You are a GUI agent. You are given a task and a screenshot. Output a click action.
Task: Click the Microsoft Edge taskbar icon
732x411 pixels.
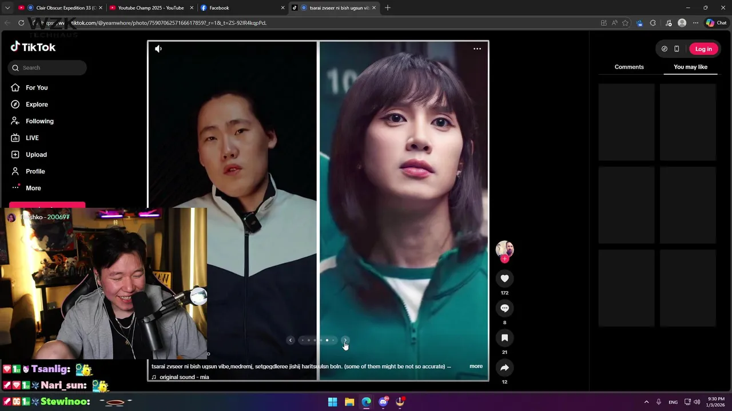[x=367, y=402]
